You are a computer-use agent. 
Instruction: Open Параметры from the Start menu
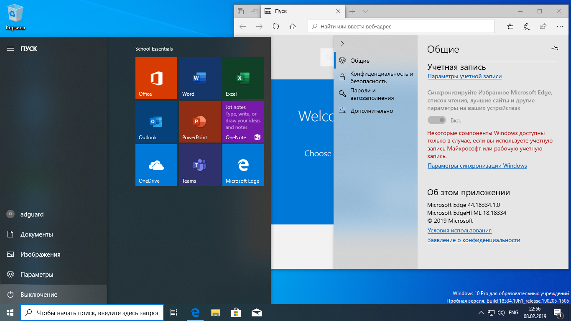pyautogui.click(x=54, y=275)
